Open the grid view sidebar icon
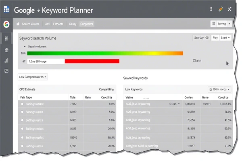242x161 pixels. 6,38
